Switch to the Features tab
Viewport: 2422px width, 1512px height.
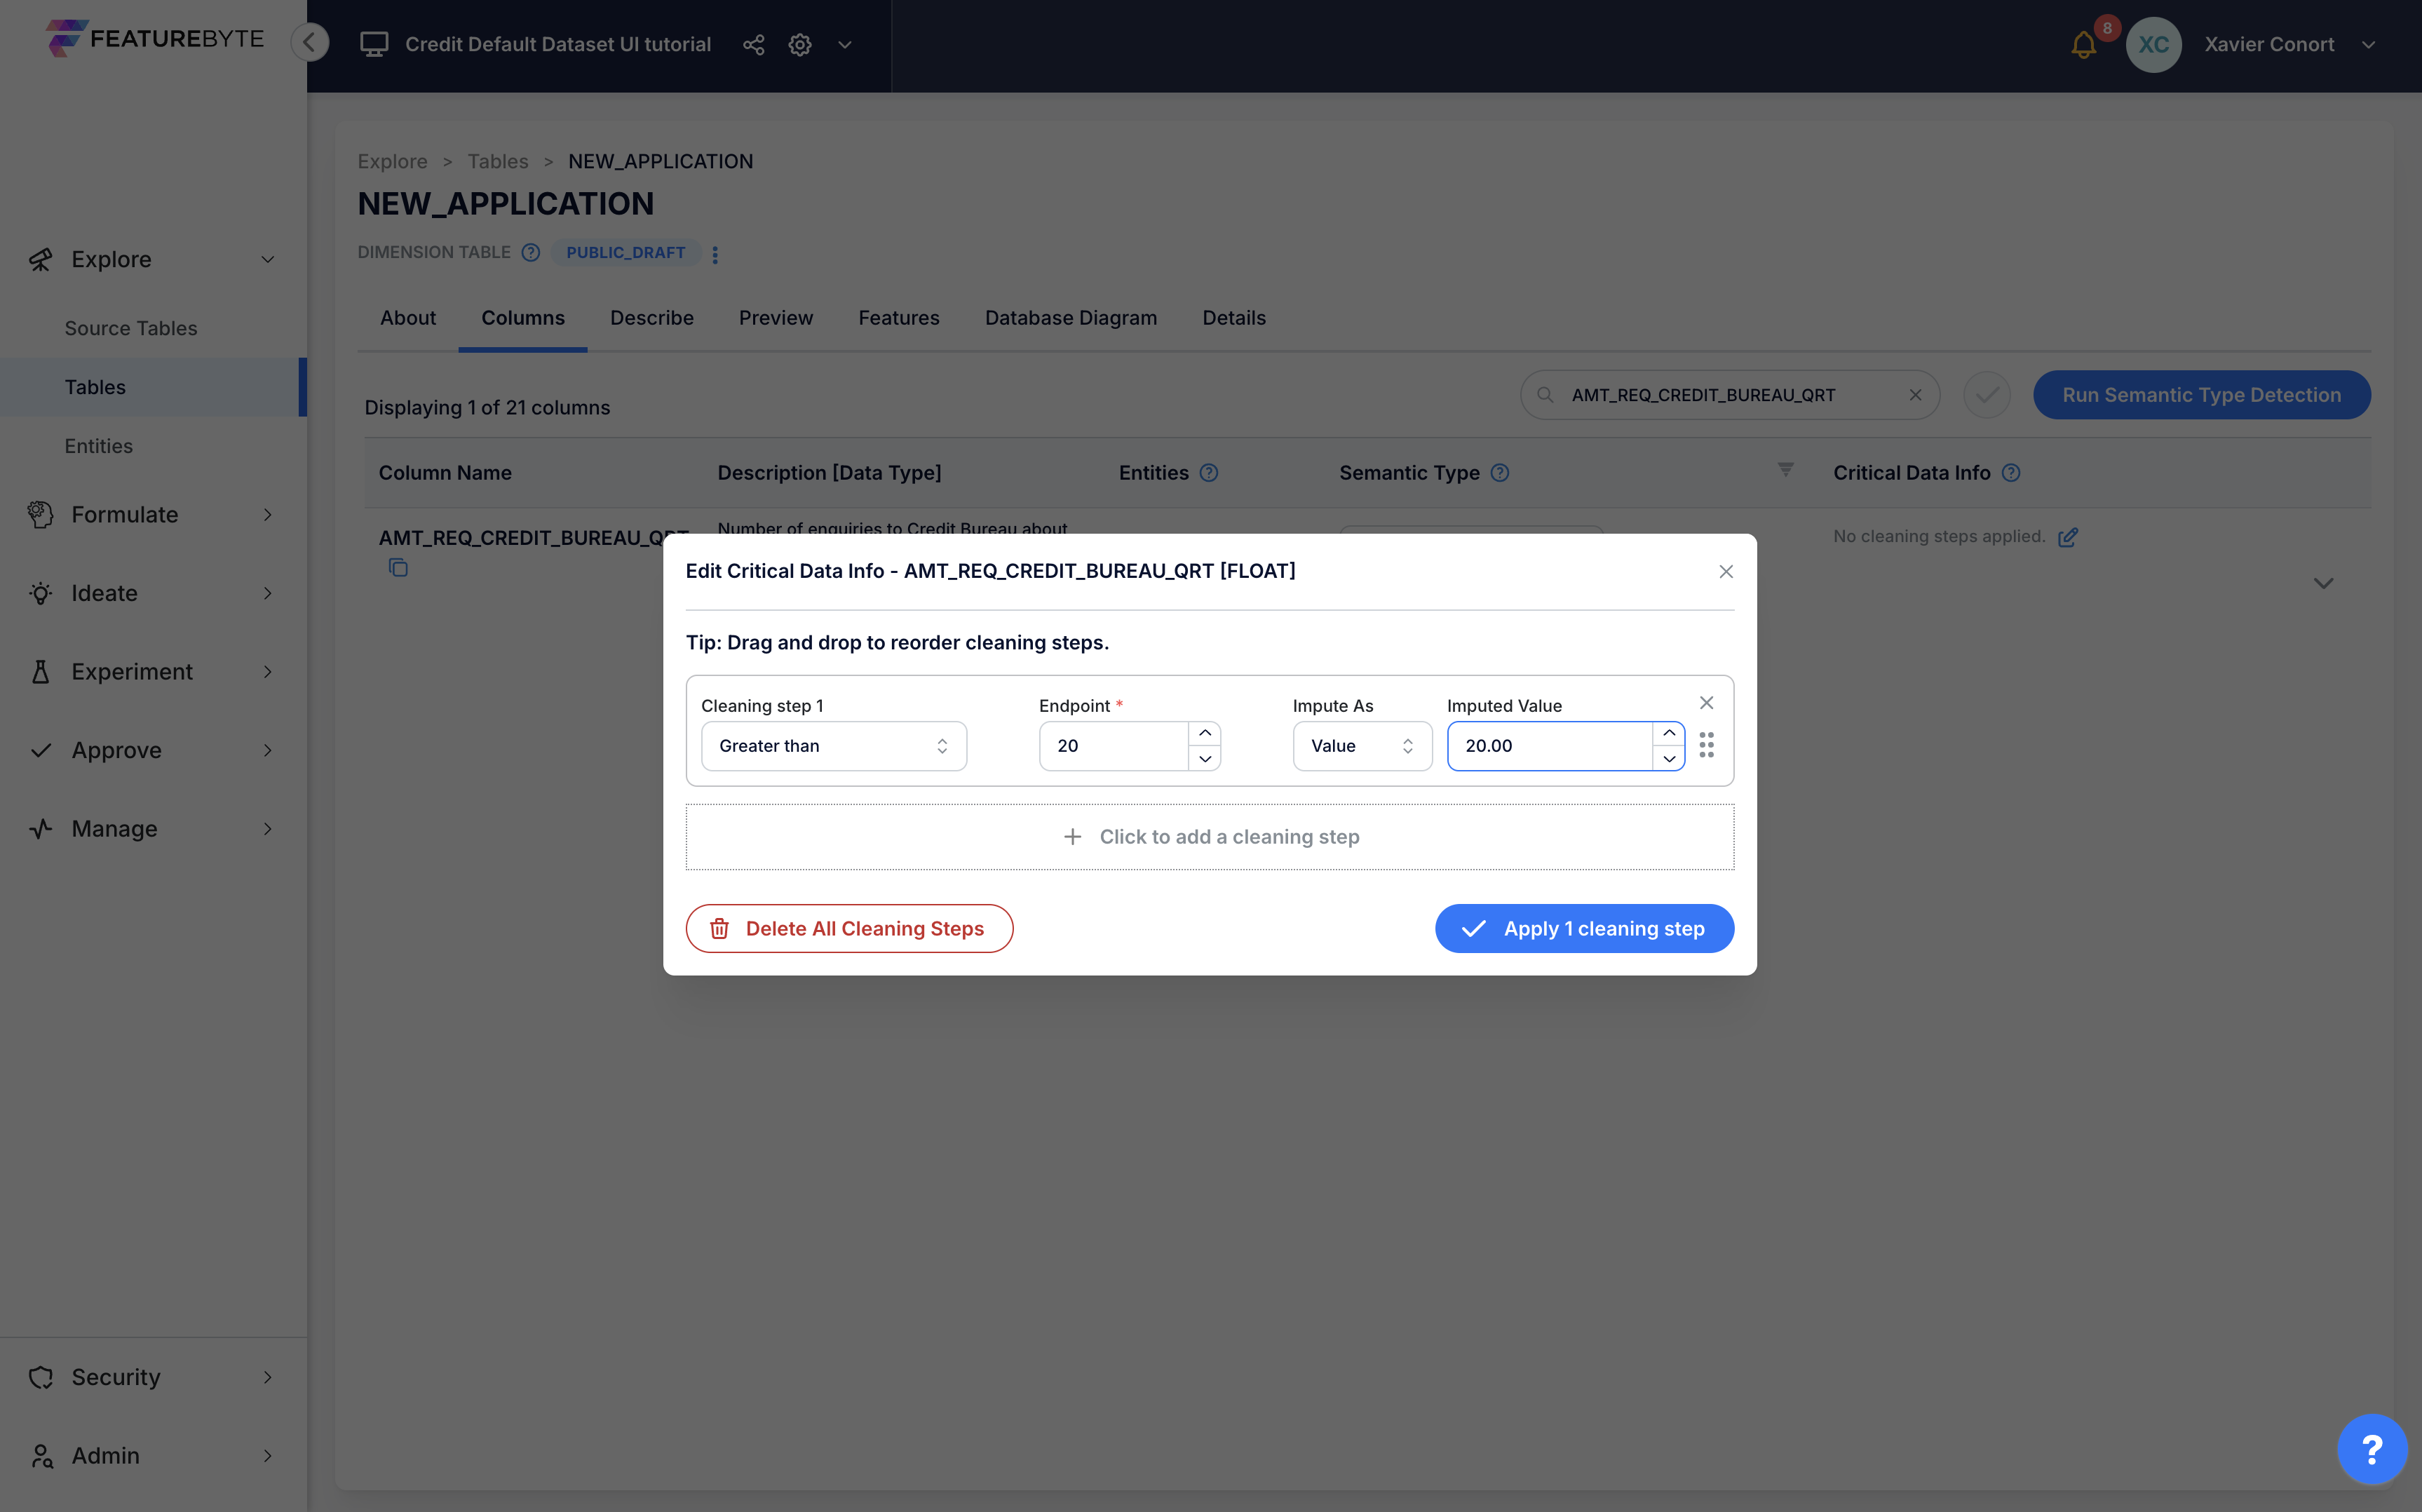coord(899,317)
